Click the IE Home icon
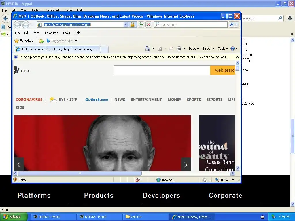 147,49
